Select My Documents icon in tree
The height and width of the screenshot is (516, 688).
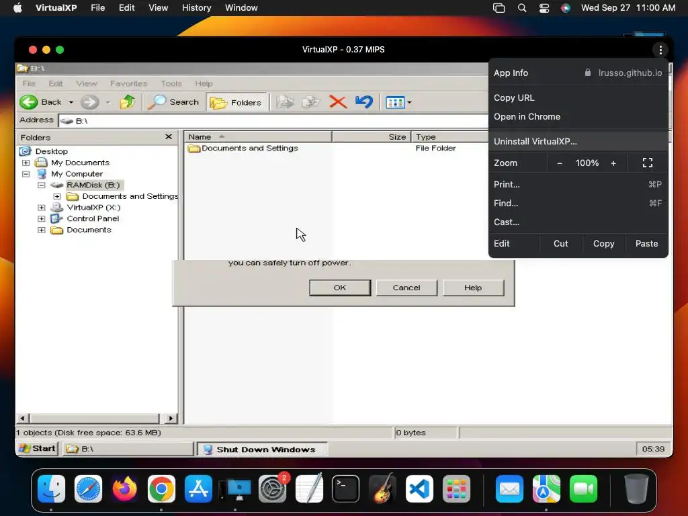pyautogui.click(x=41, y=163)
